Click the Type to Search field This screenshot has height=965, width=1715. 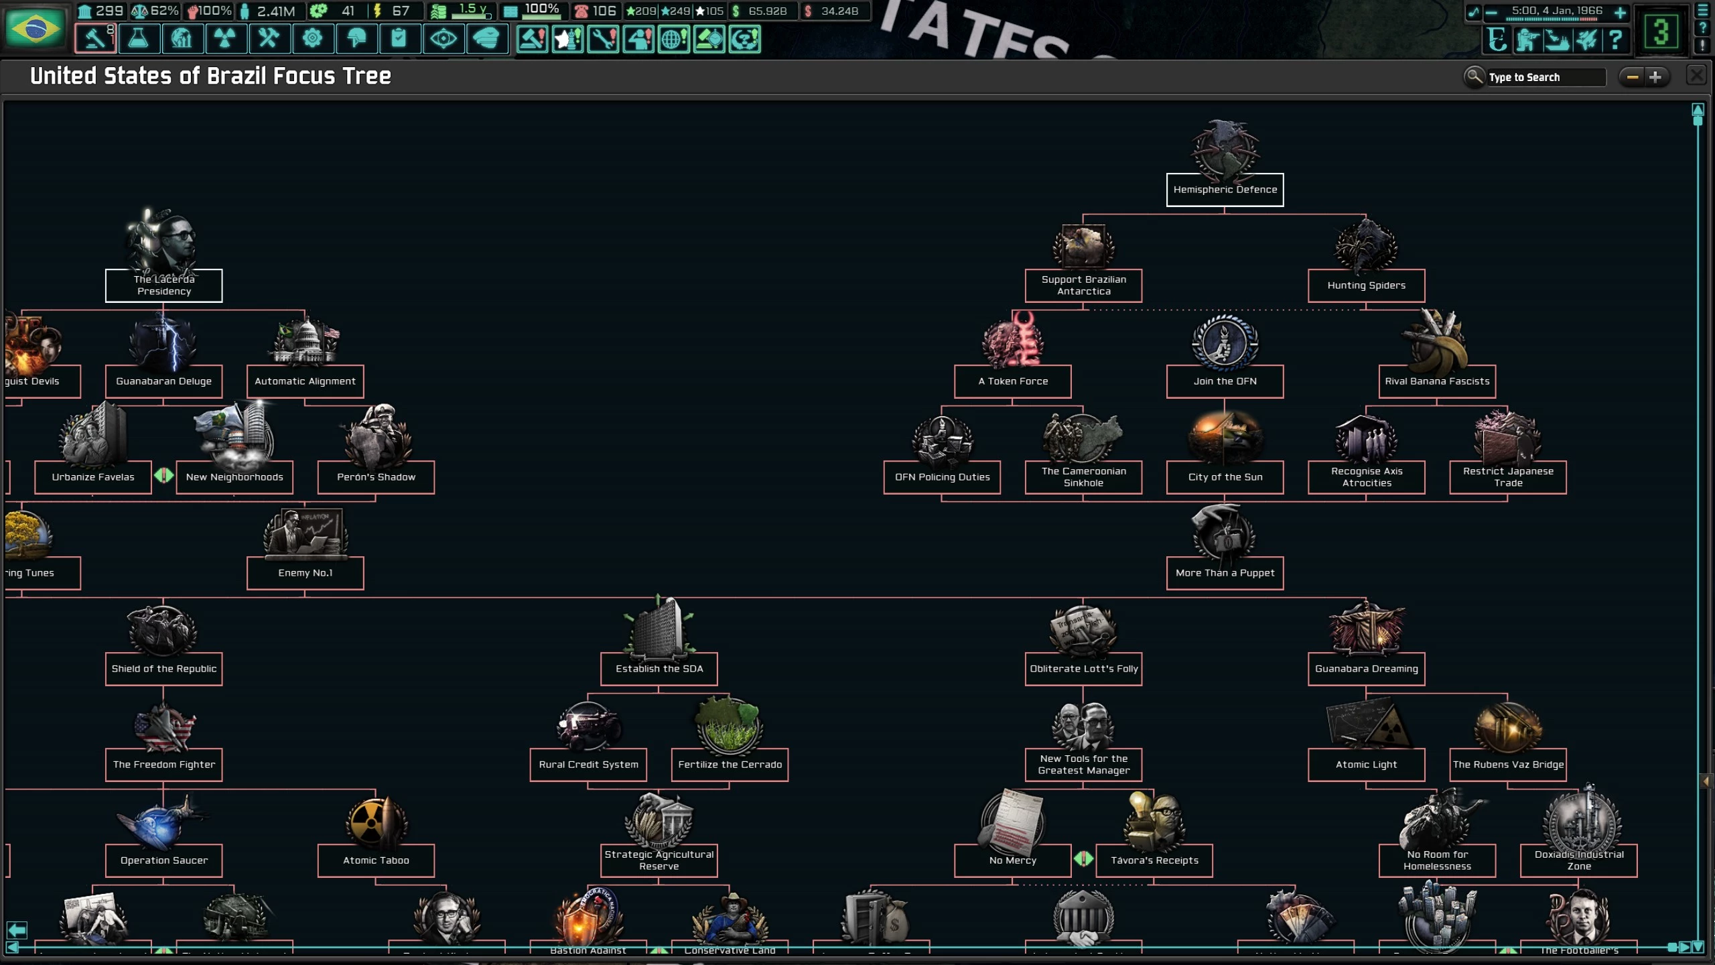tap(1546, 77)
